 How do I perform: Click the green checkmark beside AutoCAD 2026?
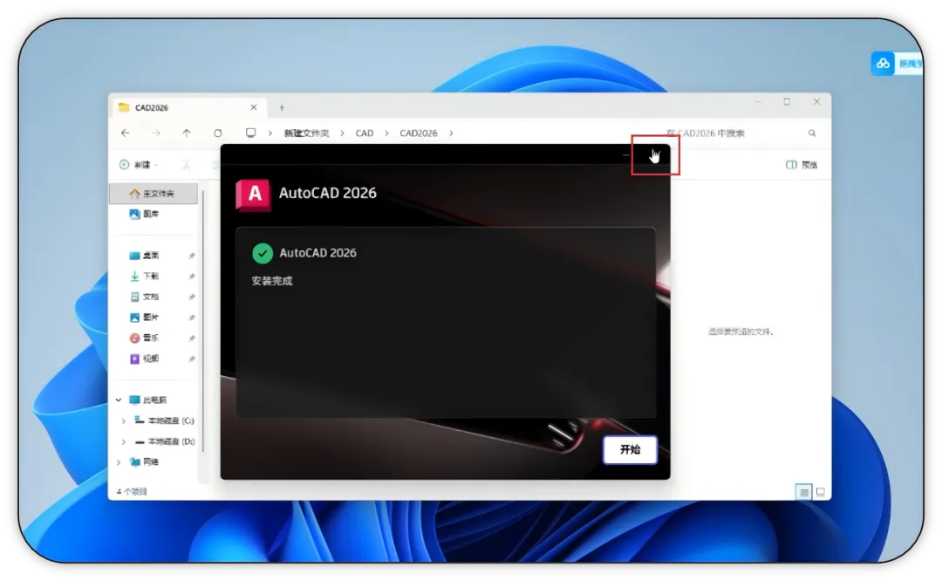pyautogui.click(x=263, y=253)
